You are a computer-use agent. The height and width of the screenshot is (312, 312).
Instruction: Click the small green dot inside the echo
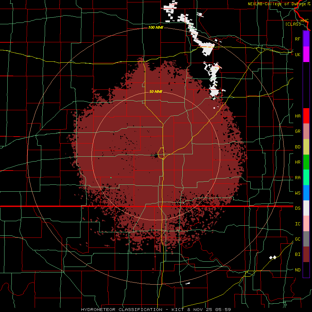coord(111,177)
